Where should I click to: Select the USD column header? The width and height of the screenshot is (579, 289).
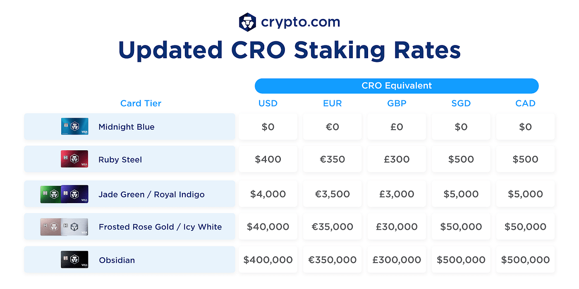[x=268, y=103]
